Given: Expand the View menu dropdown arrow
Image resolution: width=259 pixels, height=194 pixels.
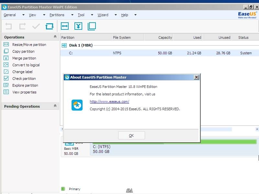Looking at the screenshot, I should pyautogui.click(x=44, y=15).
